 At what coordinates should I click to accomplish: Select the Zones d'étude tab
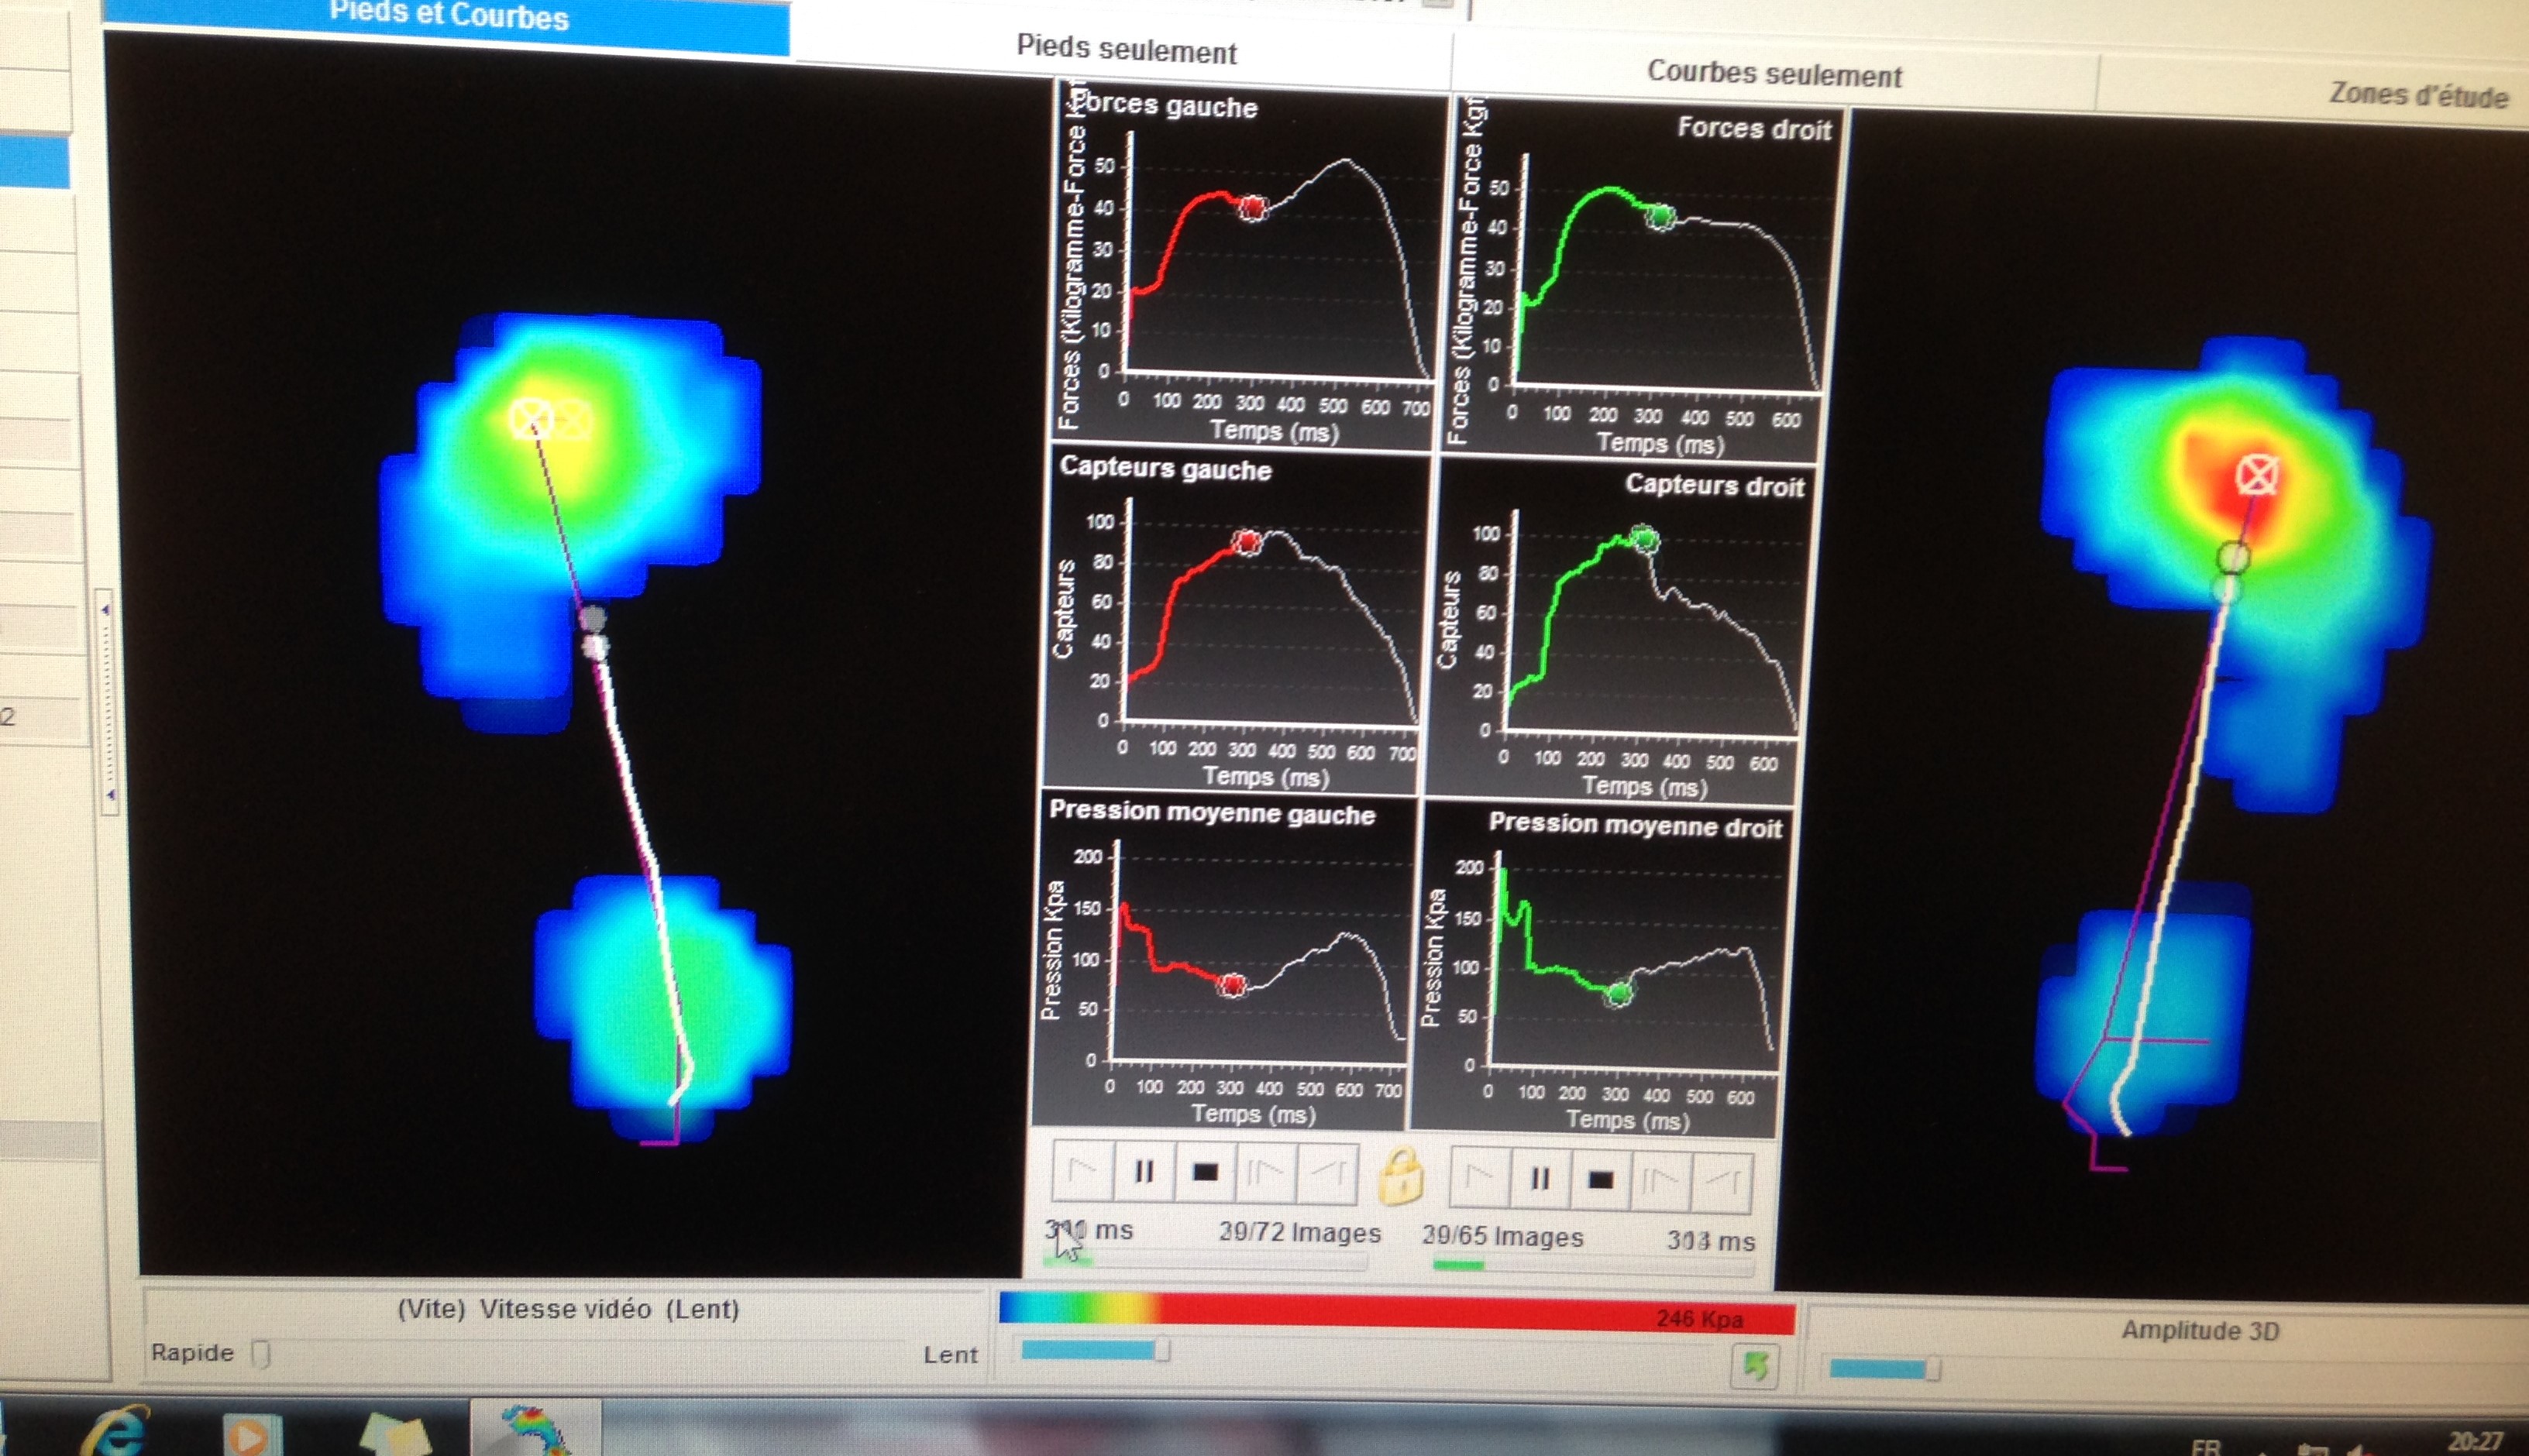[2417, 95]
